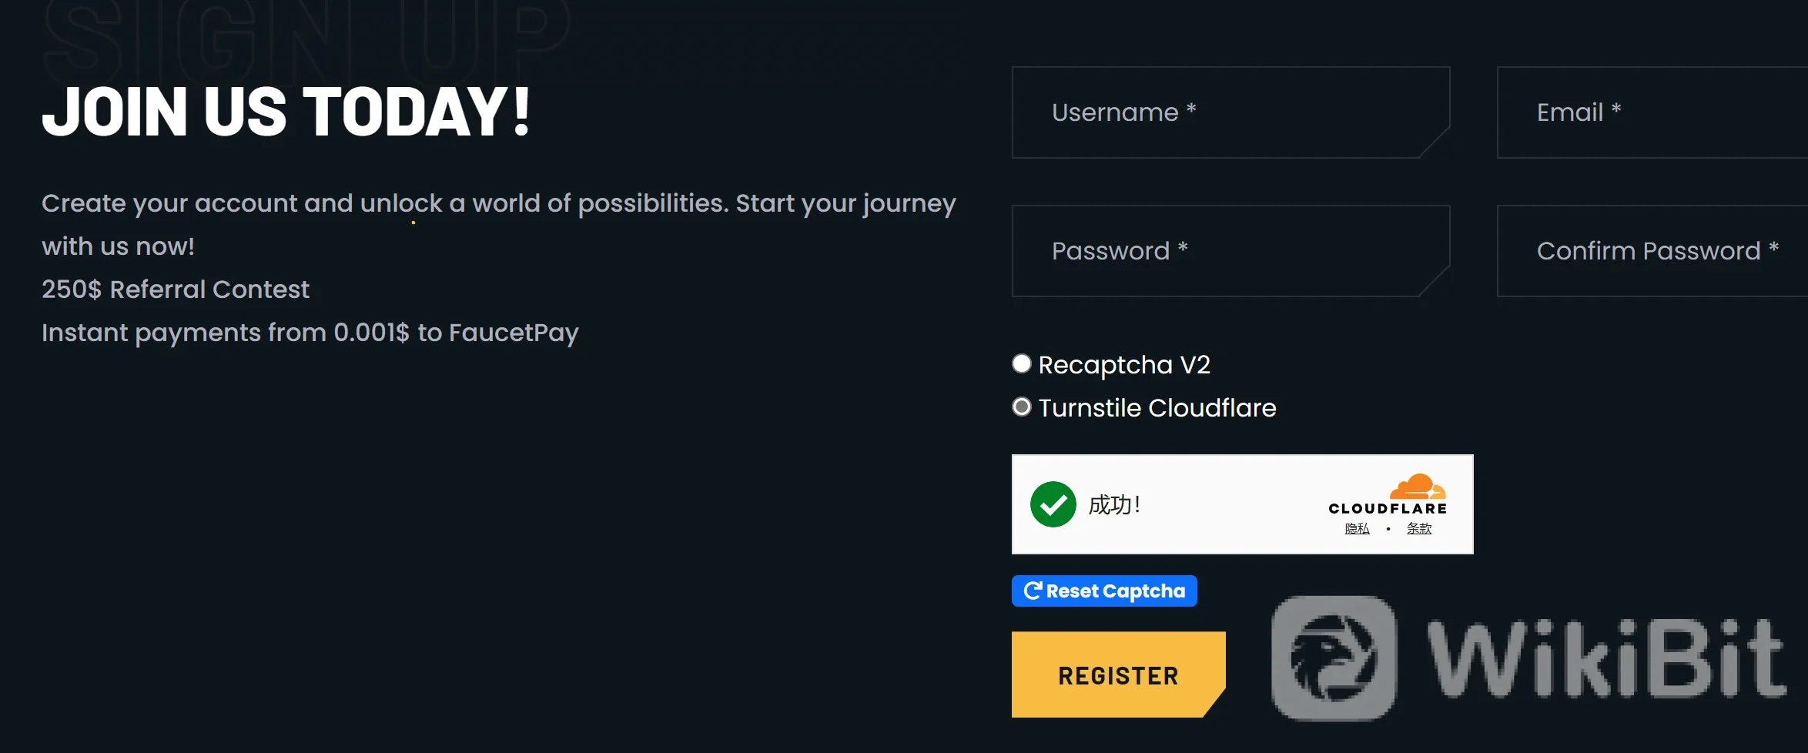Select the Turnstile Cloudflare radio button
The height and width of the screenshot is (753, 1808).
[x=1021, y=407]
